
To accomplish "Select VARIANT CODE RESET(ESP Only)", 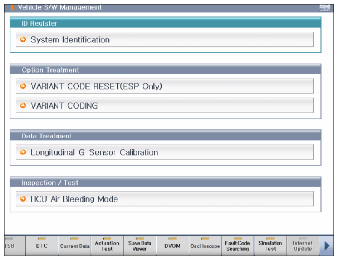I will 165,86.
